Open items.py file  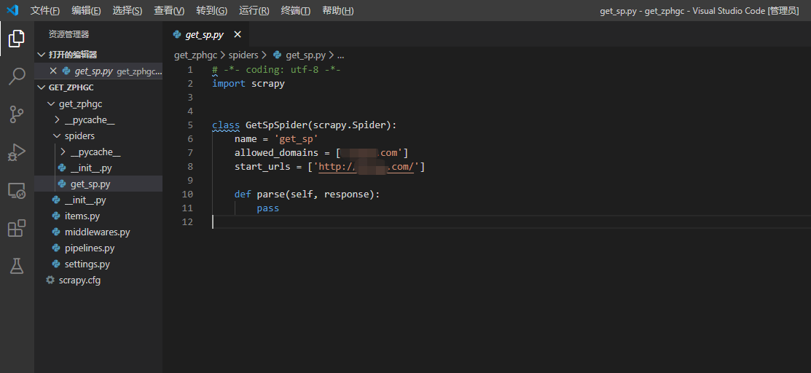pos(82,216)
